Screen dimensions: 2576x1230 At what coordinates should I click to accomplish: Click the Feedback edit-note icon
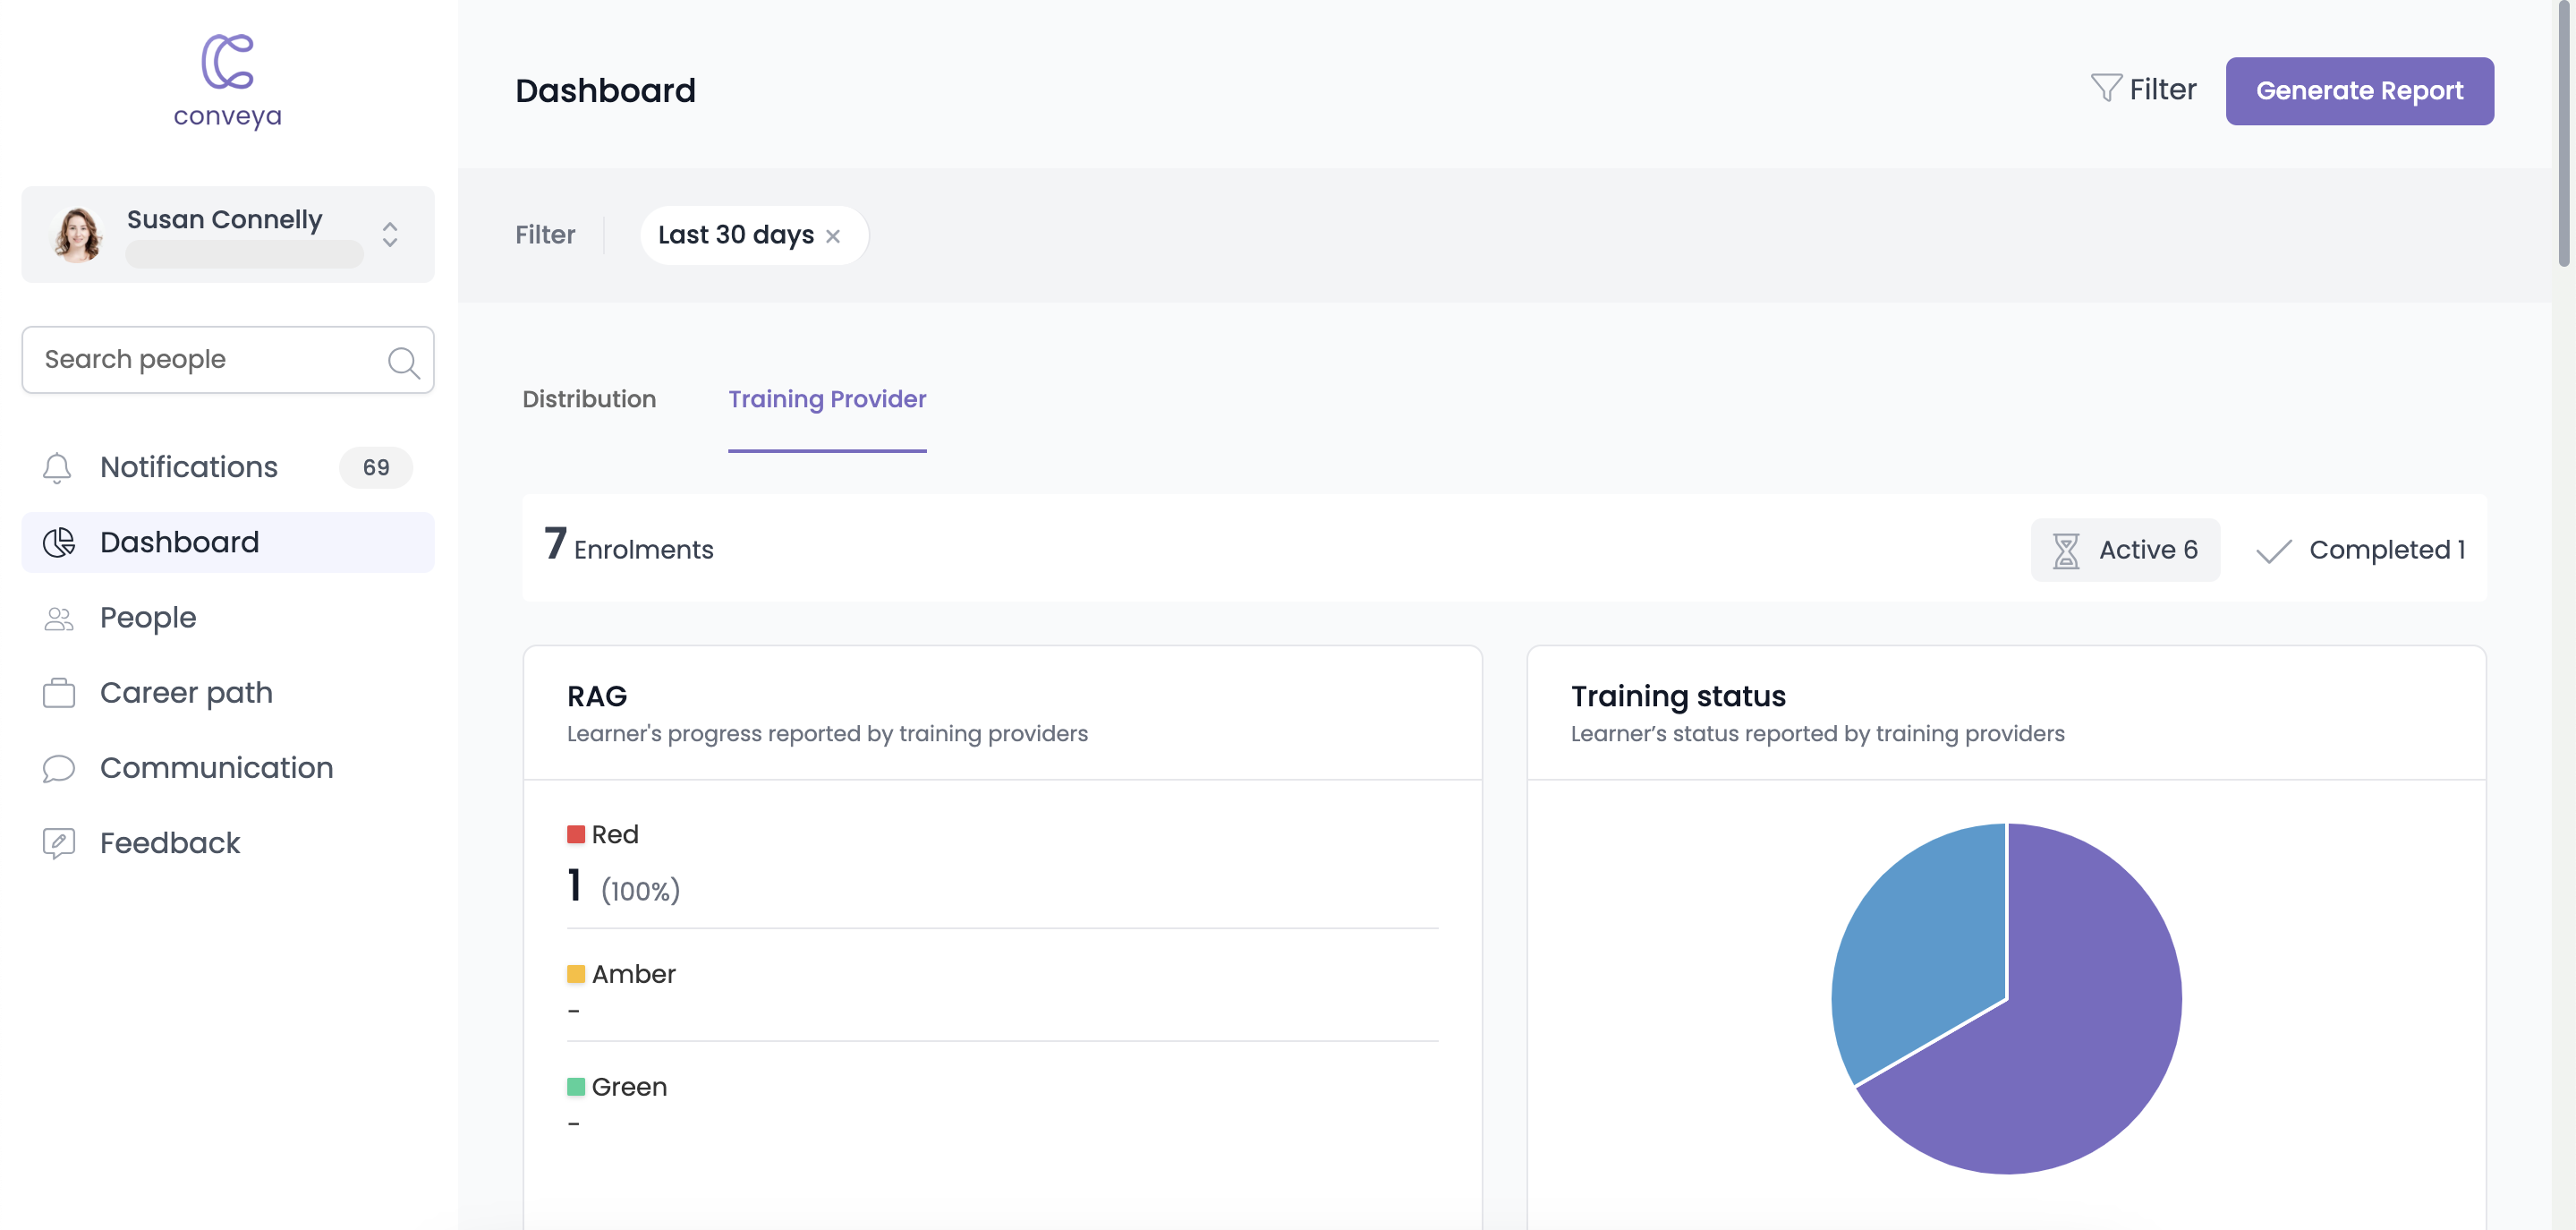pyautogui.click(x=59, y=843)
